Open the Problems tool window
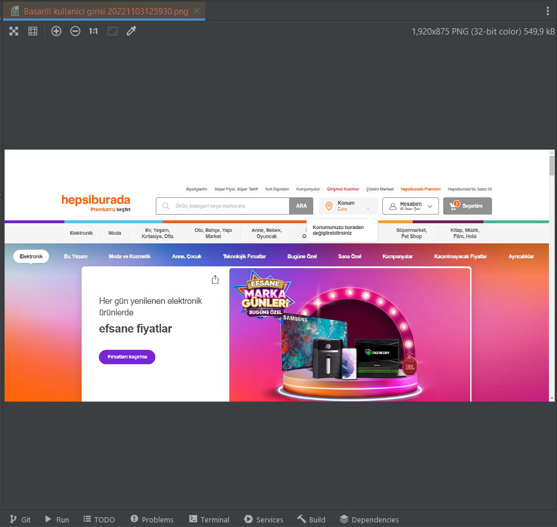 coord(152,519)
